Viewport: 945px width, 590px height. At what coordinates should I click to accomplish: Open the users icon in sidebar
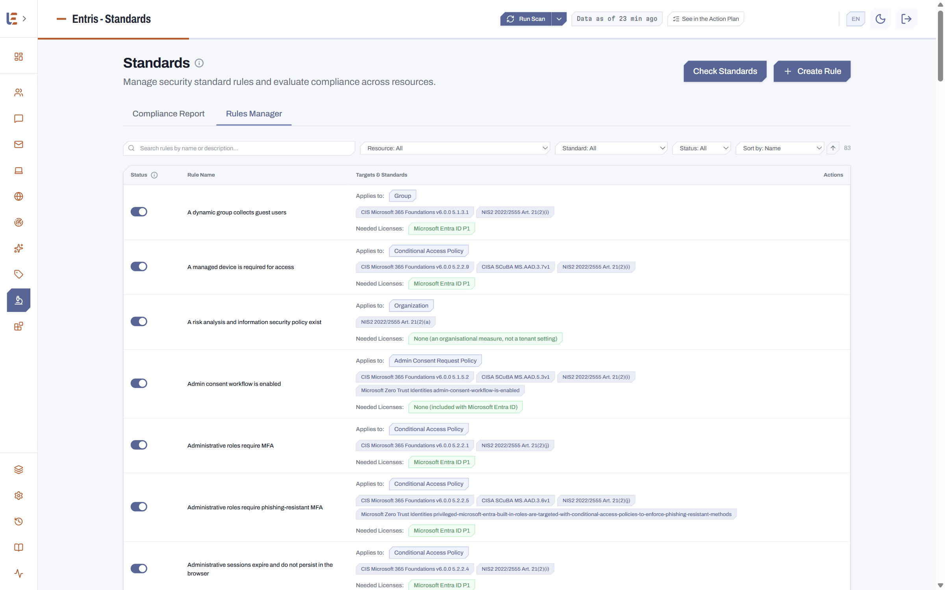(19, 92)
